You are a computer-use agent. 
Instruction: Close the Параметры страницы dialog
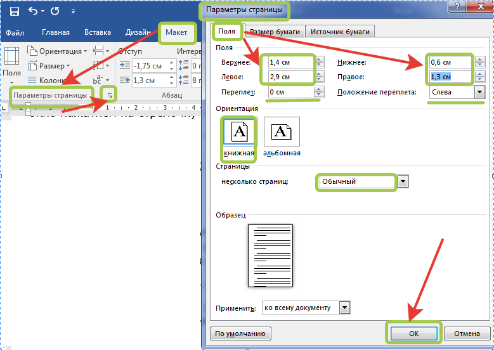click(481, 6)
